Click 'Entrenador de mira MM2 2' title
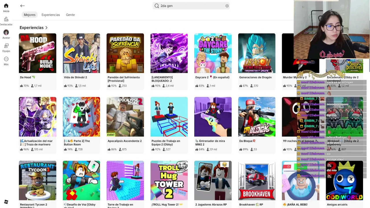 click(210, 143)
